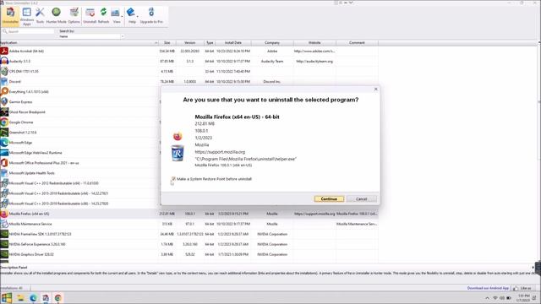Click Download our Android App link
The height and width of the screenshot is (304, 541).
coord(488,288)
